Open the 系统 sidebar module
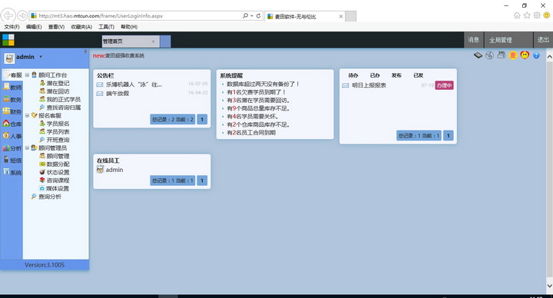 tap(12, 172)
